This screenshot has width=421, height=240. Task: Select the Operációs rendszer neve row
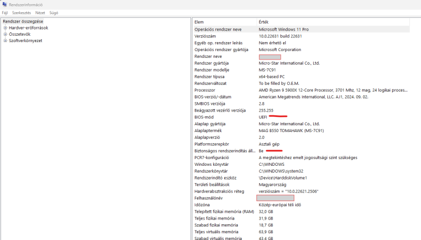[302, 29]
